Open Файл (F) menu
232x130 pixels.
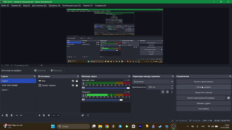pos(5,6)
